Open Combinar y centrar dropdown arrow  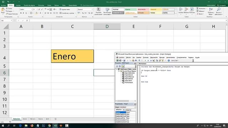pos(76,13)
